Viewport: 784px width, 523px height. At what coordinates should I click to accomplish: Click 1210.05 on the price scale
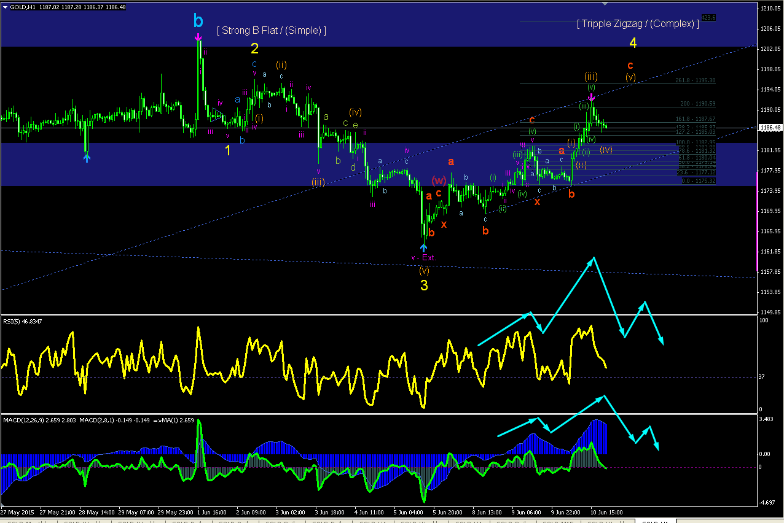point(772,9)
